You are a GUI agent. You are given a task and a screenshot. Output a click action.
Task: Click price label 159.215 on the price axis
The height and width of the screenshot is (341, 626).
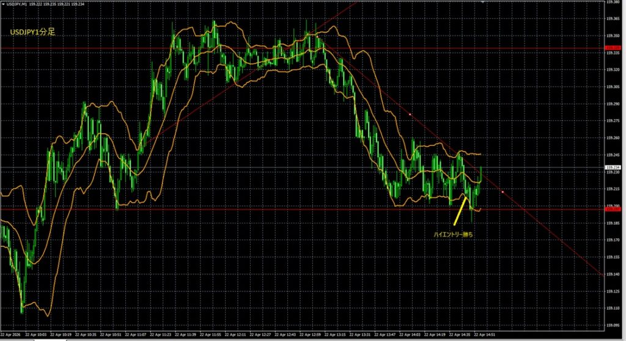613,189
